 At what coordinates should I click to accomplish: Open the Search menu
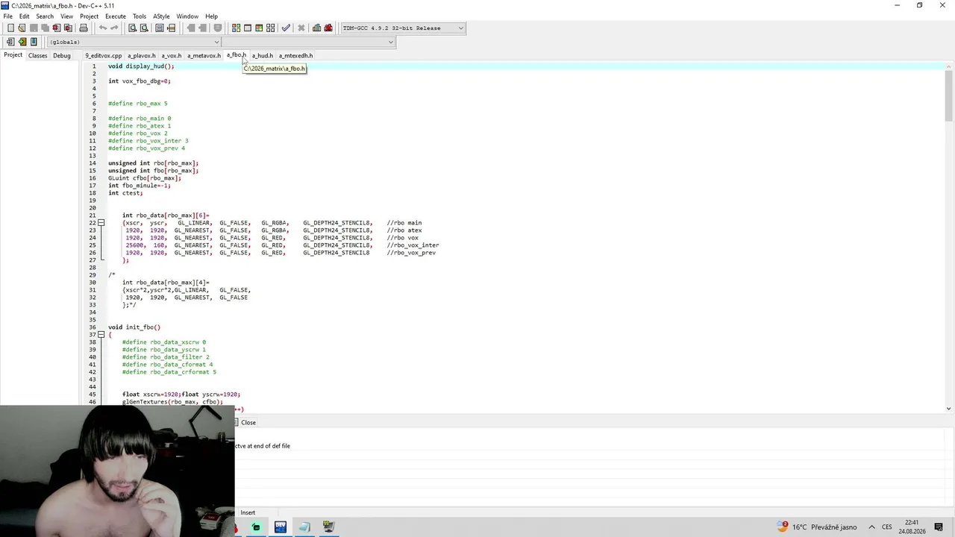click(45, 16)
